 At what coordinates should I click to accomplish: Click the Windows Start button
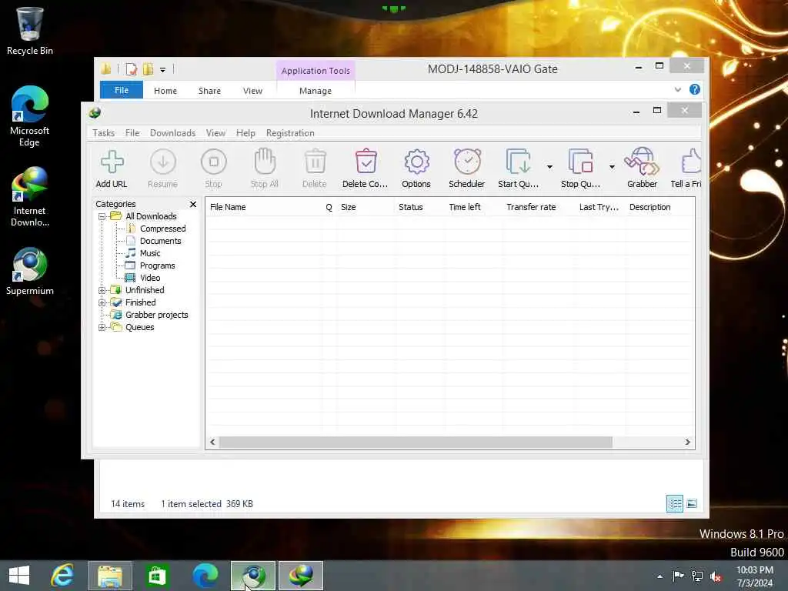(19, 576)
